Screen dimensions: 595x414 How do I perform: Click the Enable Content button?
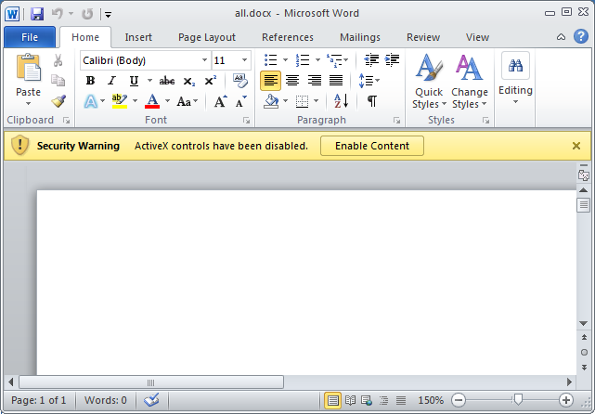371,146
